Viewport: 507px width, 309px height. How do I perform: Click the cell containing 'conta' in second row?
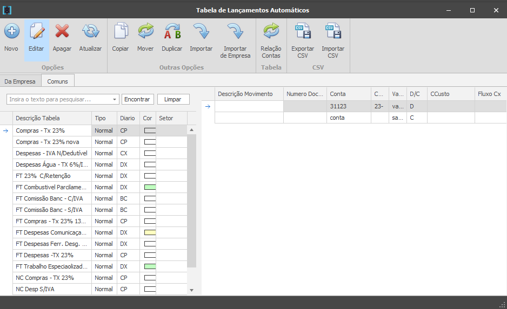point(349,118)
